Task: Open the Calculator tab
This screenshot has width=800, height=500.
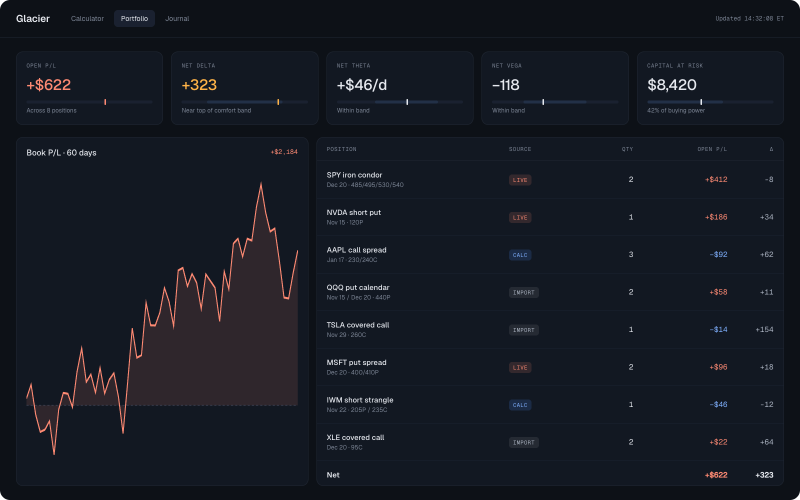Action: tap(87, 18)
